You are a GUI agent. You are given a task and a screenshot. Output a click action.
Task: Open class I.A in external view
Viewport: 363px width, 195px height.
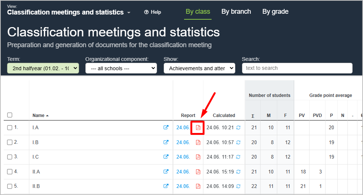pos(166,127)
